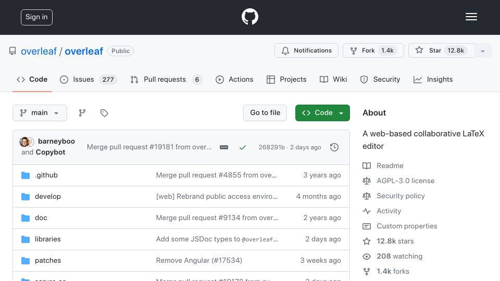Open the main branch dropdown

tap(40, 113)
